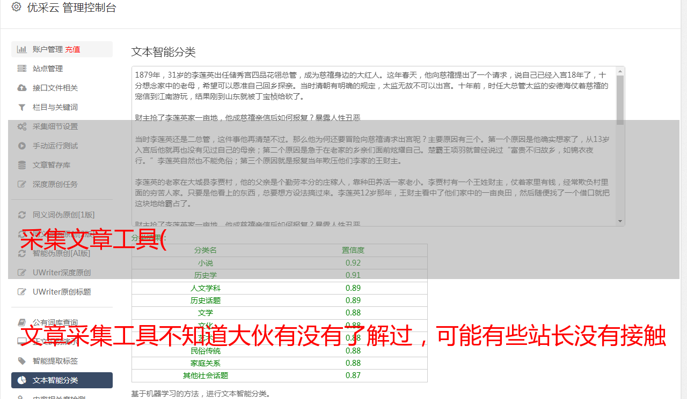Open the 智能伪原创[AI版] menu item

click(62, 253)
